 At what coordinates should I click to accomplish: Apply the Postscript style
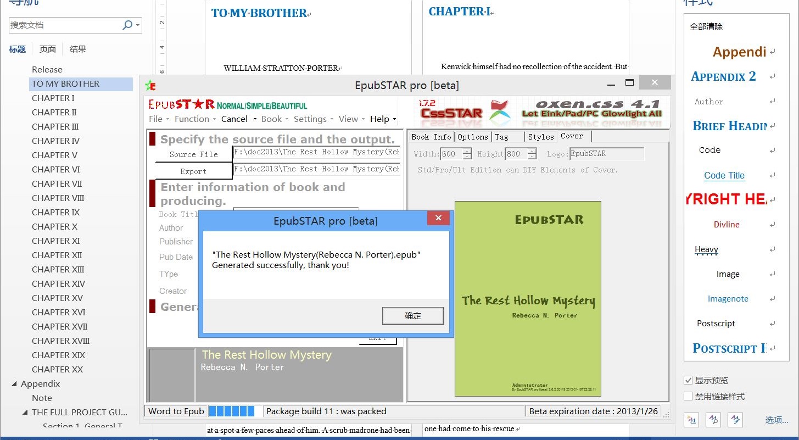pyautogui.click(x=716, y=324)
